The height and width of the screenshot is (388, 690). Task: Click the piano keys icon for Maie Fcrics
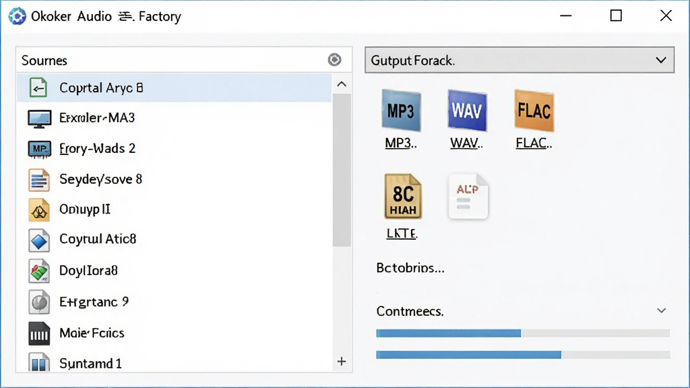(x=39, y=333)
